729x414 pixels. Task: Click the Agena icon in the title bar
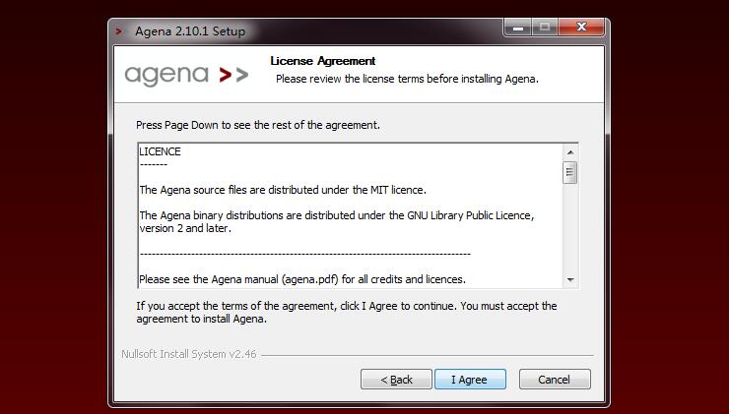(119, 31)
